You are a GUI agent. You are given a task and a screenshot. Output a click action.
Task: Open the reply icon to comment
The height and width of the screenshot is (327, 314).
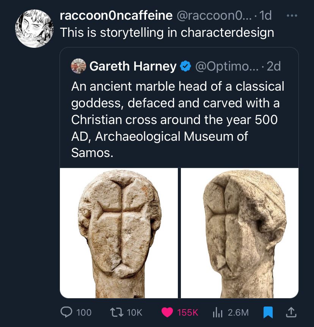(x=67, y=312)
